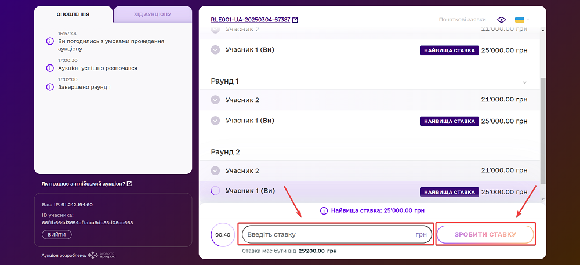Open the Ukrainian flag language dropdown
The image size is (580, 265).
point(521,20)
